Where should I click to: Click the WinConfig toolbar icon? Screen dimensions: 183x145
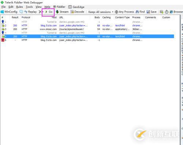point(2,12)
